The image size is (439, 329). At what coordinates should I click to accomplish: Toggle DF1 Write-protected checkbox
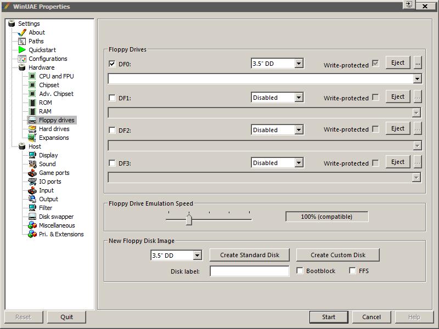(375, 98)
